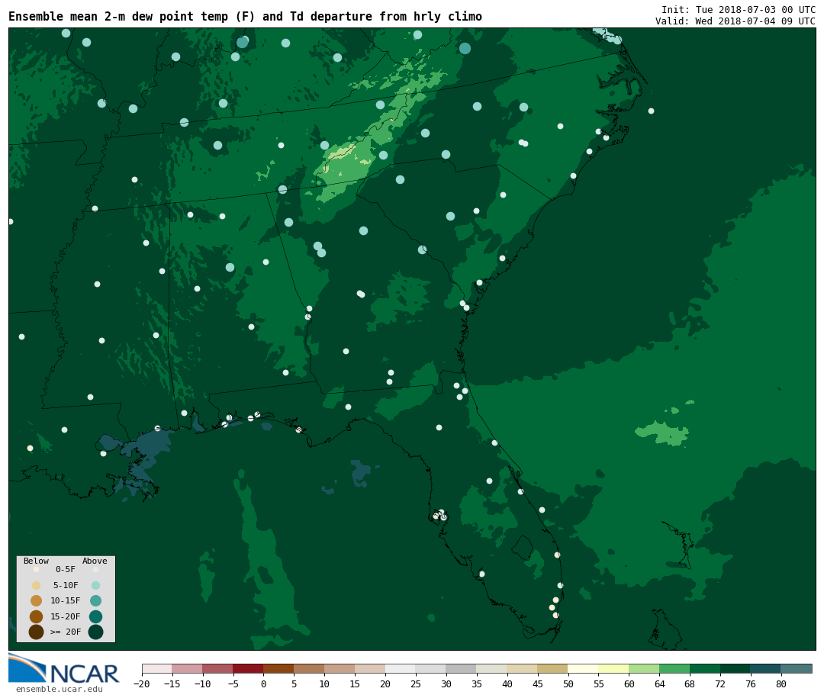Click the ensemble.ucar.edu link text

tap(59, 690)
